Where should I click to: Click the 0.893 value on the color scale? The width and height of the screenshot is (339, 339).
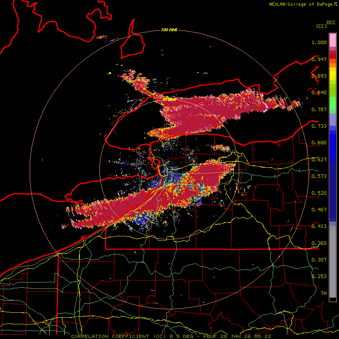319,76
